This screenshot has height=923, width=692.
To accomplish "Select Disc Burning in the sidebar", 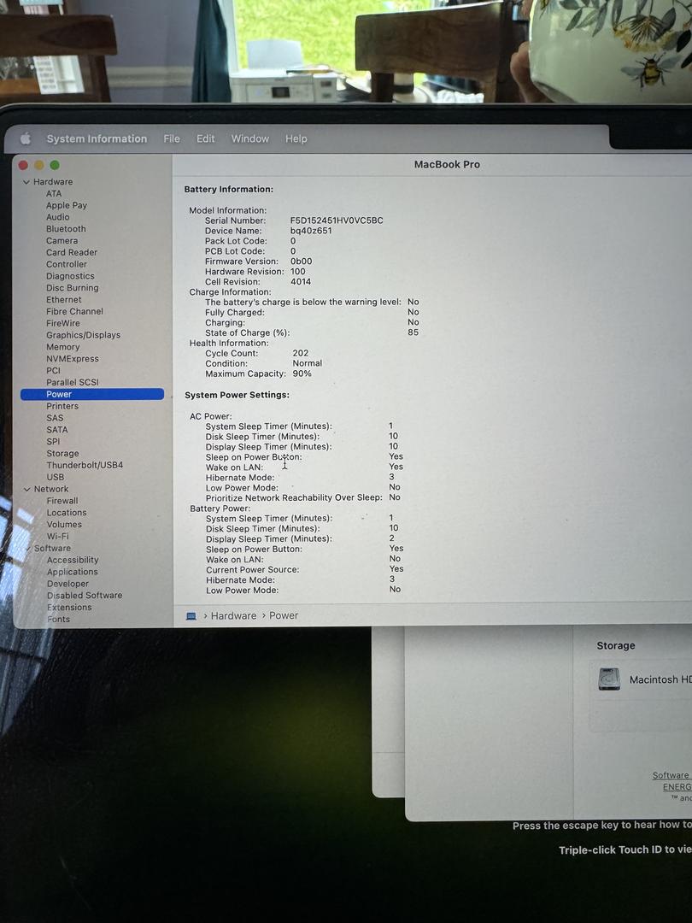I will (x=73, y=288).
